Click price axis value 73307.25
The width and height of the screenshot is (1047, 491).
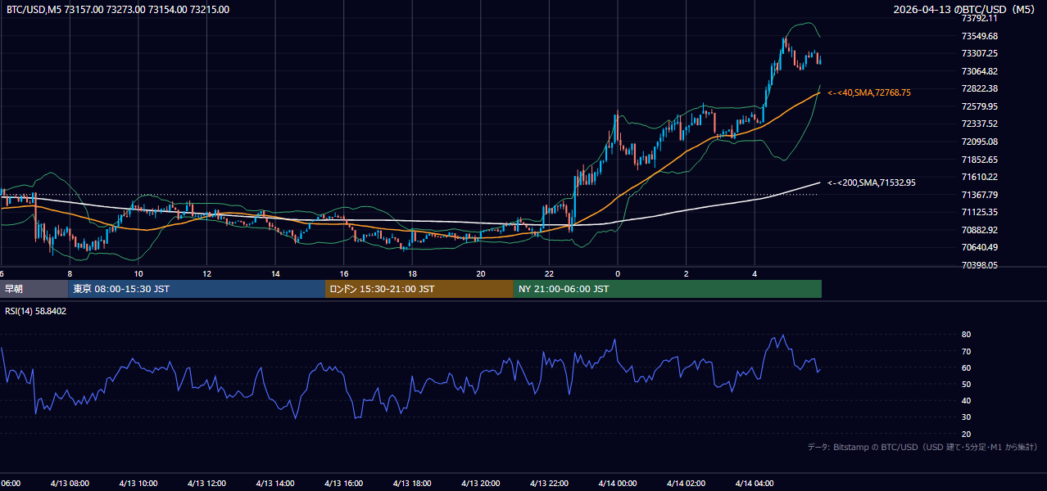click(x=979, y=53)
